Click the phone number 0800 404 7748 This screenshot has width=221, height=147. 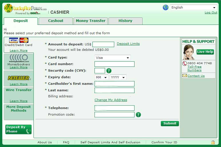[x=200, y=63]
